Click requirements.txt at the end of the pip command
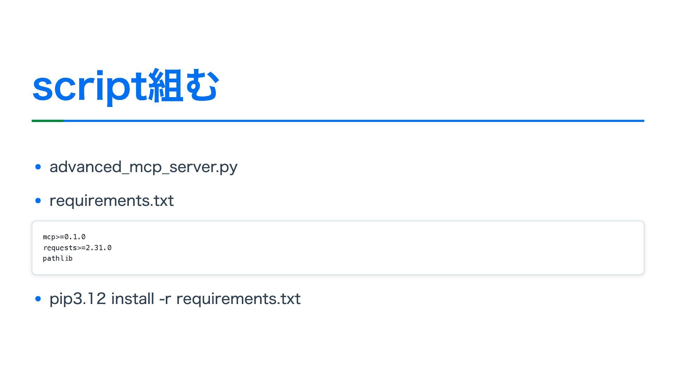Viewport: 676px width, 380px height. point(238,299)
